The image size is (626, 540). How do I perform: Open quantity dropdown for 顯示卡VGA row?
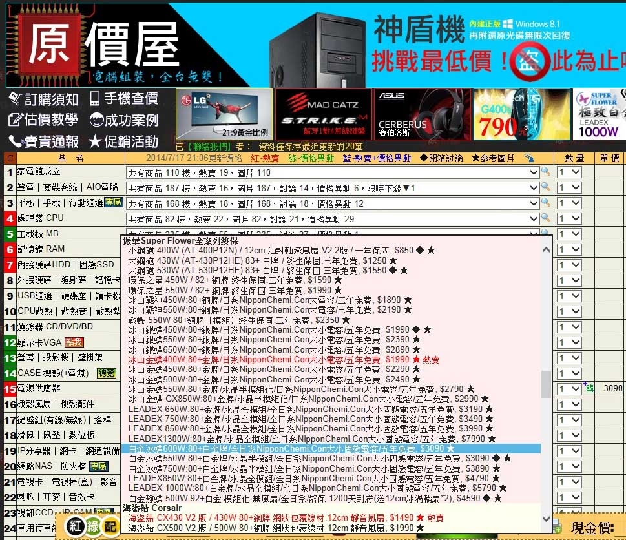click(569, 342)
